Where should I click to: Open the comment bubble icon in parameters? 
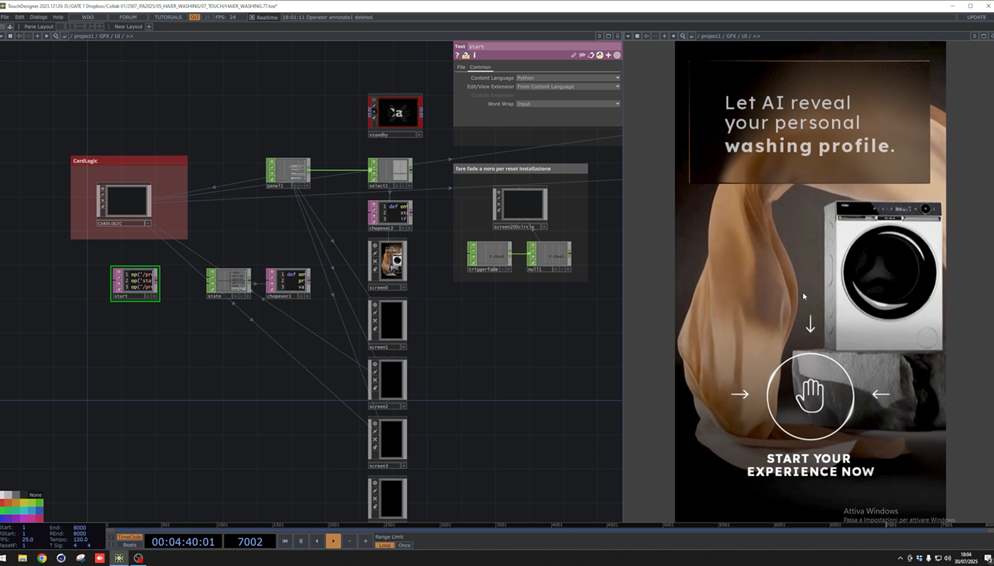coord(582,55)
